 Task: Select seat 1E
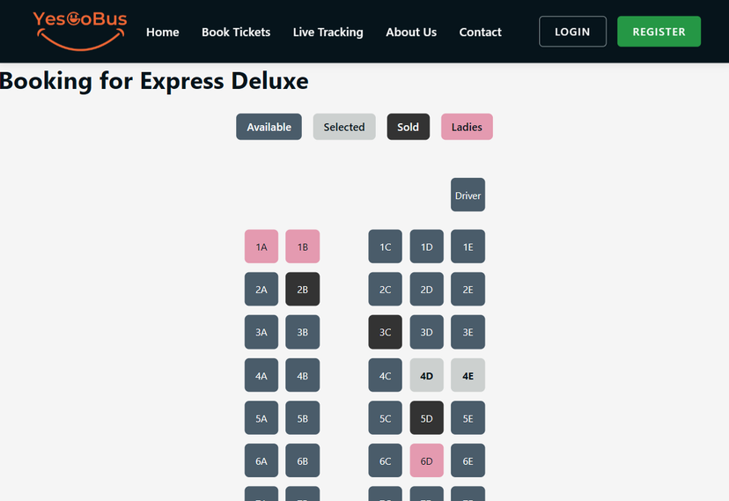point(468,247)
